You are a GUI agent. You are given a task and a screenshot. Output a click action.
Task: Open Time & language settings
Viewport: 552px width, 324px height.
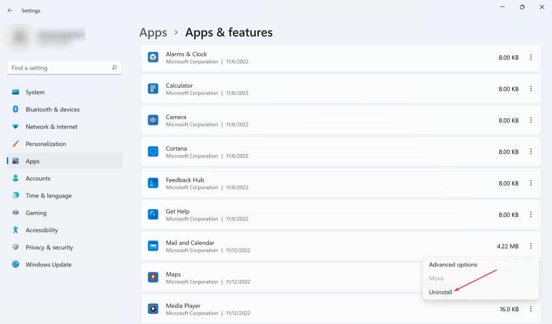point(65,195)
